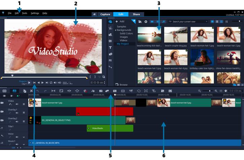Screen dimensions: 244x160
Task: Switch to the Share tab
Action: pos(136,14)
